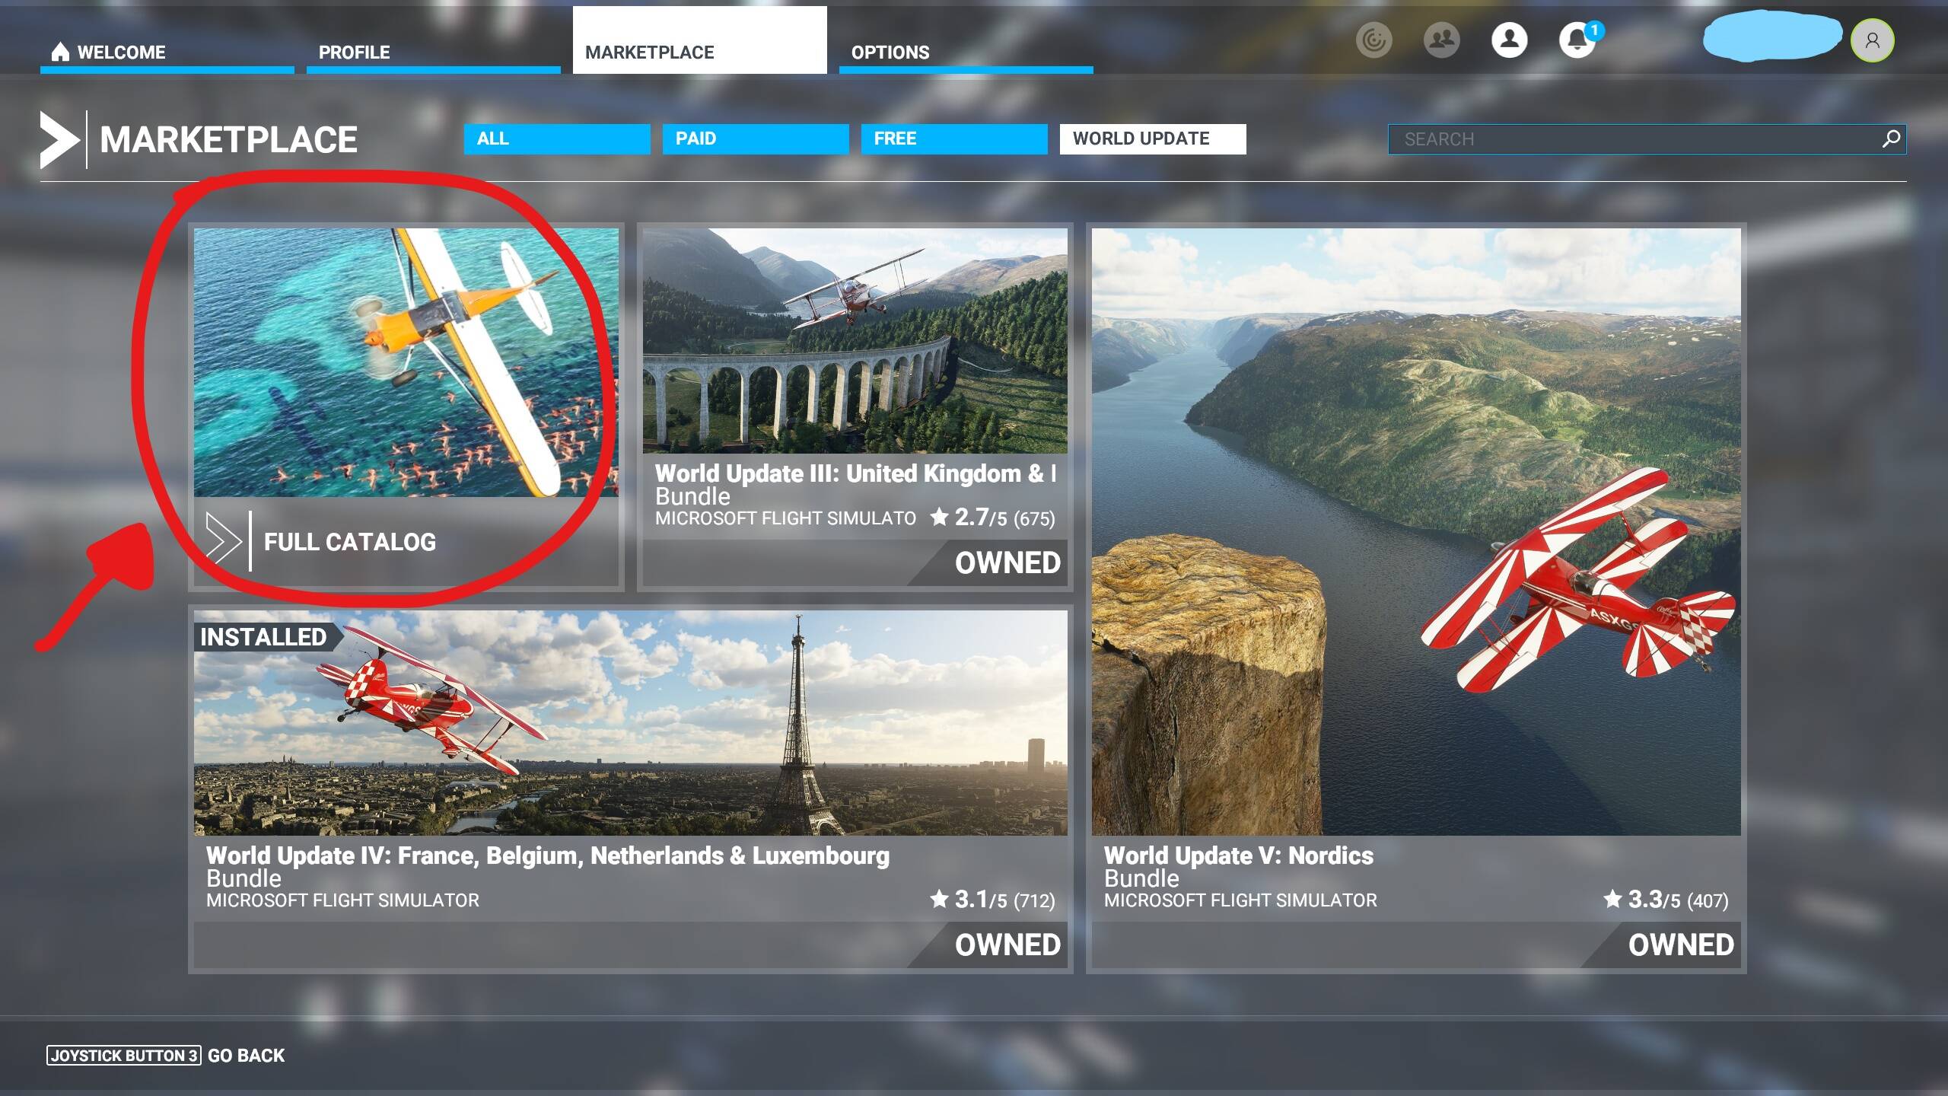Click the Welcome home icon
This screenshot has width=1948, height=1096.
coord(60,52)
